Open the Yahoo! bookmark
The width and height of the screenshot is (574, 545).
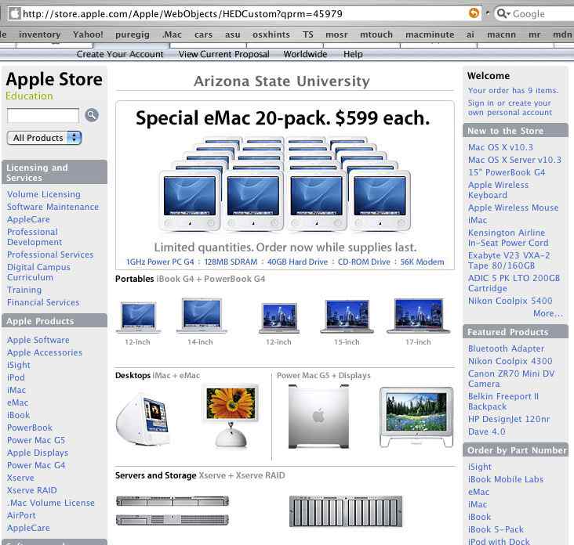point(88,34)
